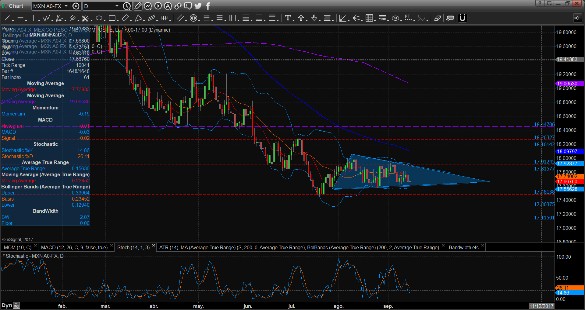Open the chart comment notes icon
This screenshot has height=310, width=585.
[450, 18]
